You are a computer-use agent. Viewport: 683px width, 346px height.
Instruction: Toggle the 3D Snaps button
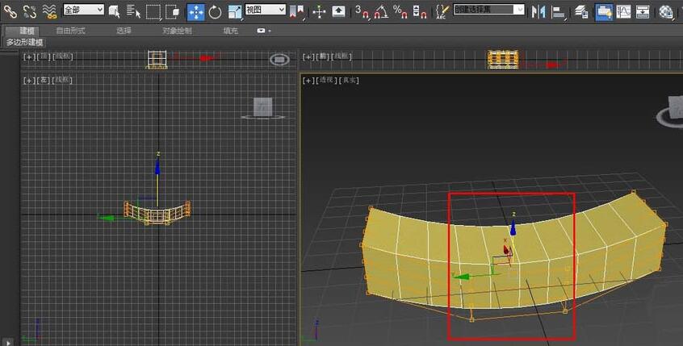(x=362, y=12)
